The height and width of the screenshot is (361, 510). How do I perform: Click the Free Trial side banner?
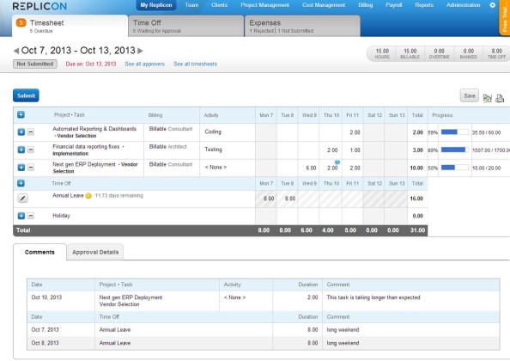(x=505, y=17)
